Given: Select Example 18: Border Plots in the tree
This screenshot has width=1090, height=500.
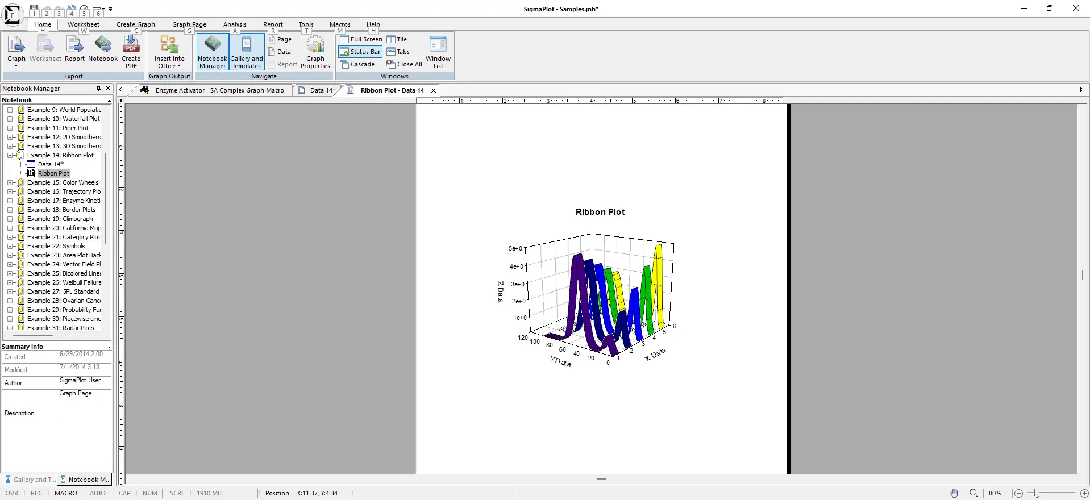Looking at the screenshot, I should [61, 210].
